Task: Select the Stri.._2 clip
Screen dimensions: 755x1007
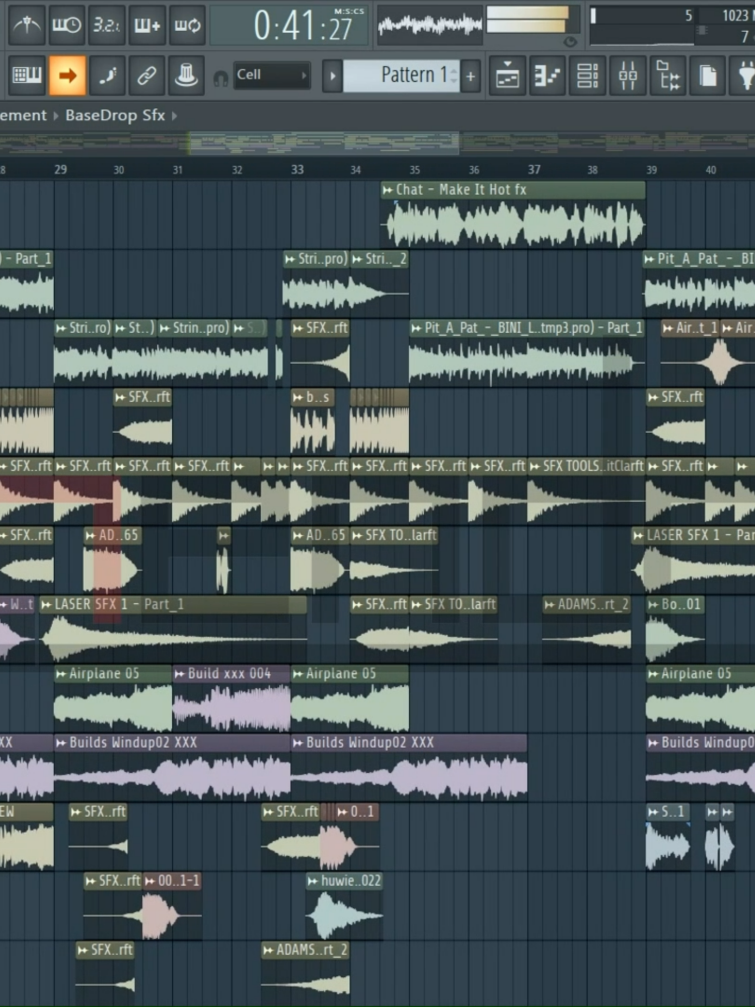Action: click(x=380, y=283)
